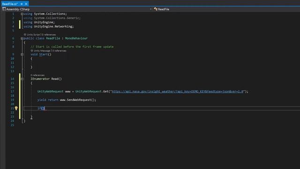Click 'UnityEngine.Networking' on line 4
Image resolution: width=300 pixels, height=169 pixels.
point(53,26)
